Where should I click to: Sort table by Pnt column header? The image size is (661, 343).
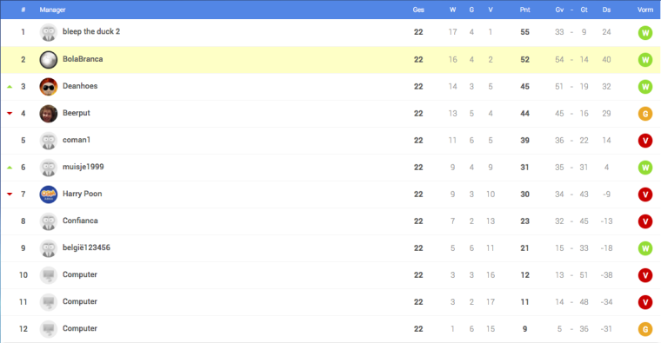pyautogui.click(x=524, y=10)
